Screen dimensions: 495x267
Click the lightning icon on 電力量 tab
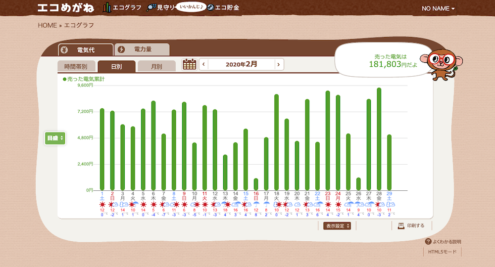click(121, 49)
